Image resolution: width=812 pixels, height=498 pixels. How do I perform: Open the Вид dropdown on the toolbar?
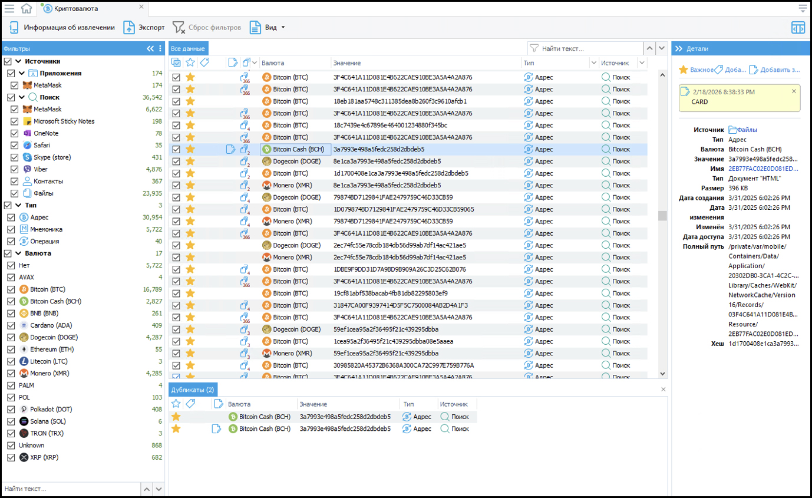tap(267, 28)
